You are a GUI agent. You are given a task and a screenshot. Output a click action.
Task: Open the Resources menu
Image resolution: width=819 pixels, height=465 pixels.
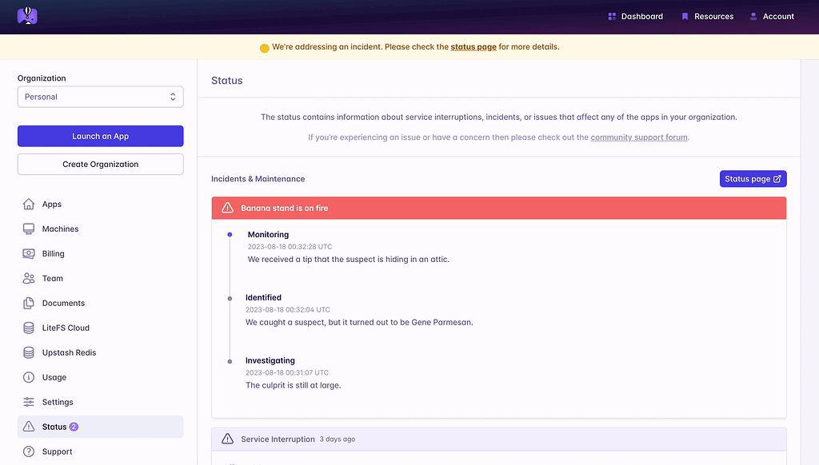point(708,16)
